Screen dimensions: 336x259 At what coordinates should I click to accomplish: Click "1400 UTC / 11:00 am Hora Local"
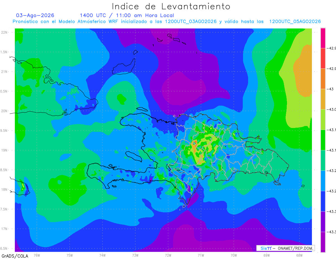(127, 15)
